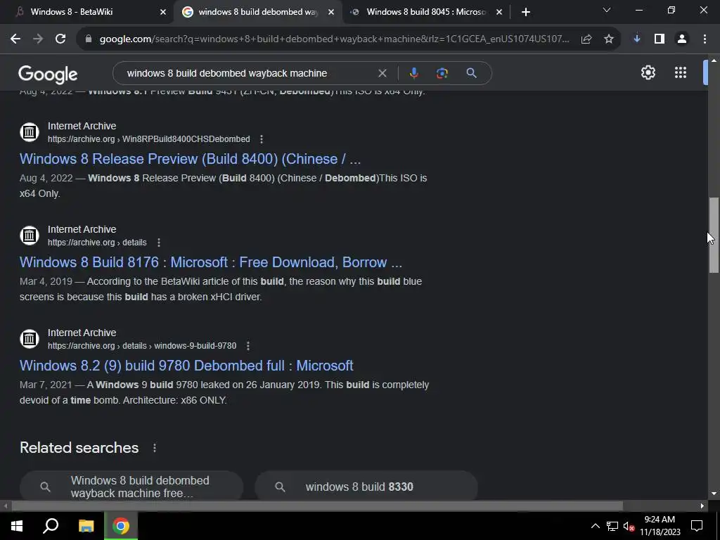Screen dimensions: 720x540
Task: Close the Windows 8 - BetaWiki tab
Action: (162, 12)
